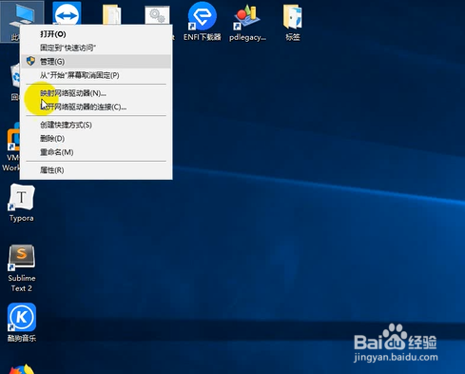
Task: Choose 重命名(M) in the context menu
Action: tap(96, 152)
